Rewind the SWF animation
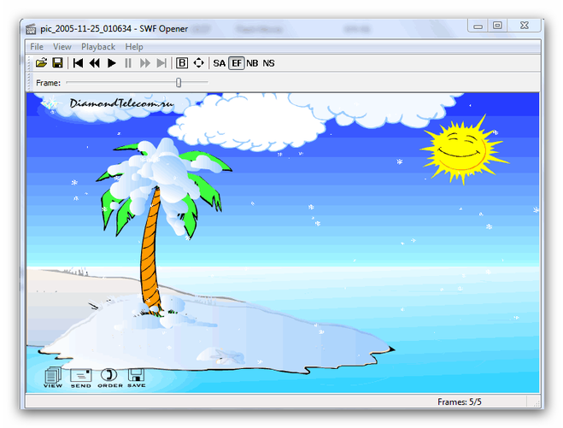The height and width of the screenshot is (428, 563). pyautogui.click(x=94, y=63)
